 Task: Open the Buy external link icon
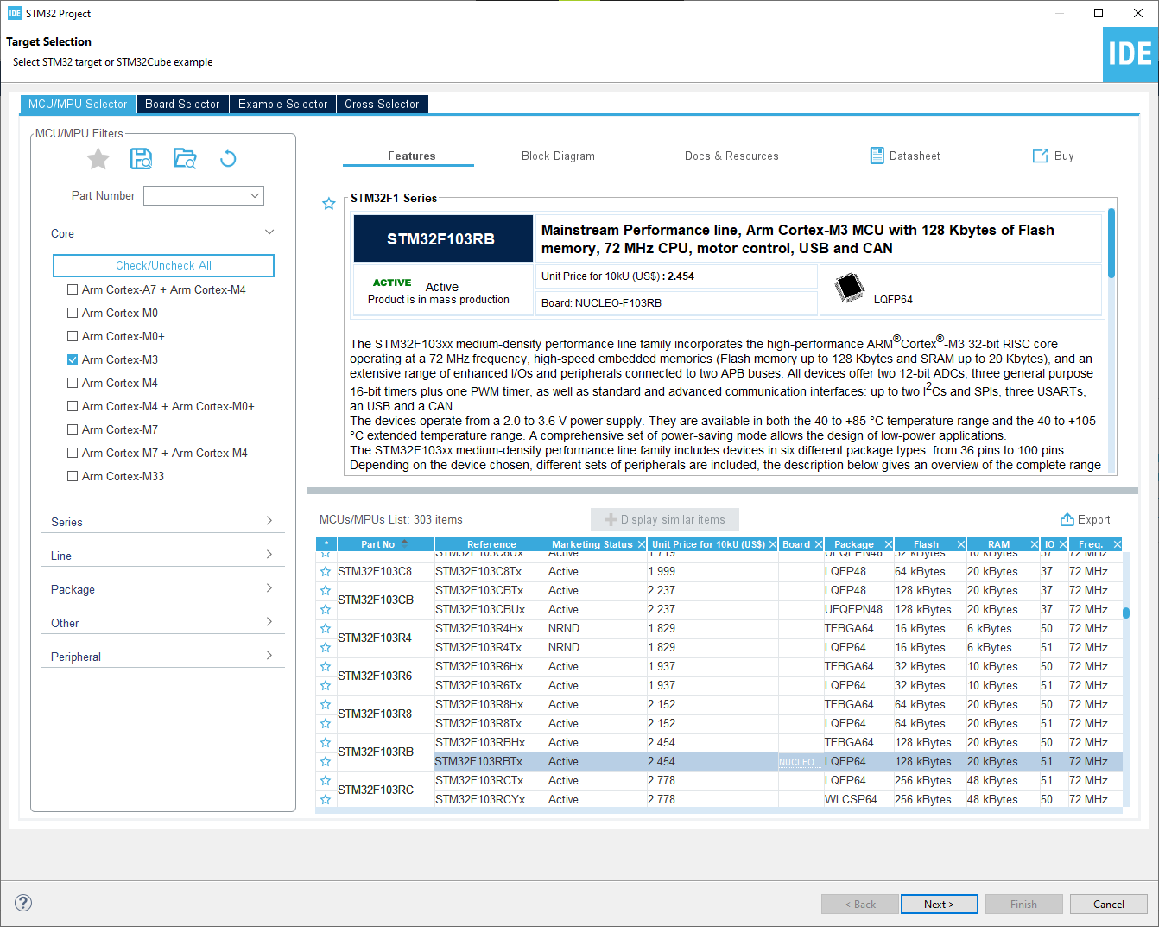[x=1041, y=156]
